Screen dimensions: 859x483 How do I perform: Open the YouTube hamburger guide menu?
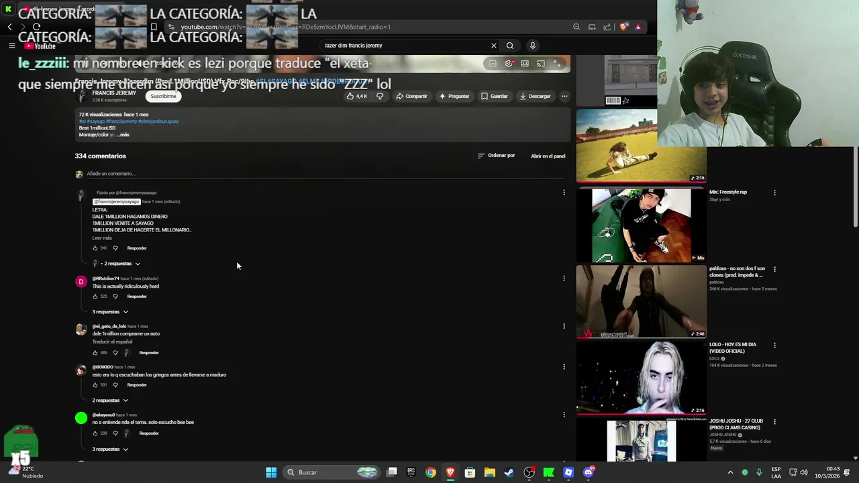(11, 46)
